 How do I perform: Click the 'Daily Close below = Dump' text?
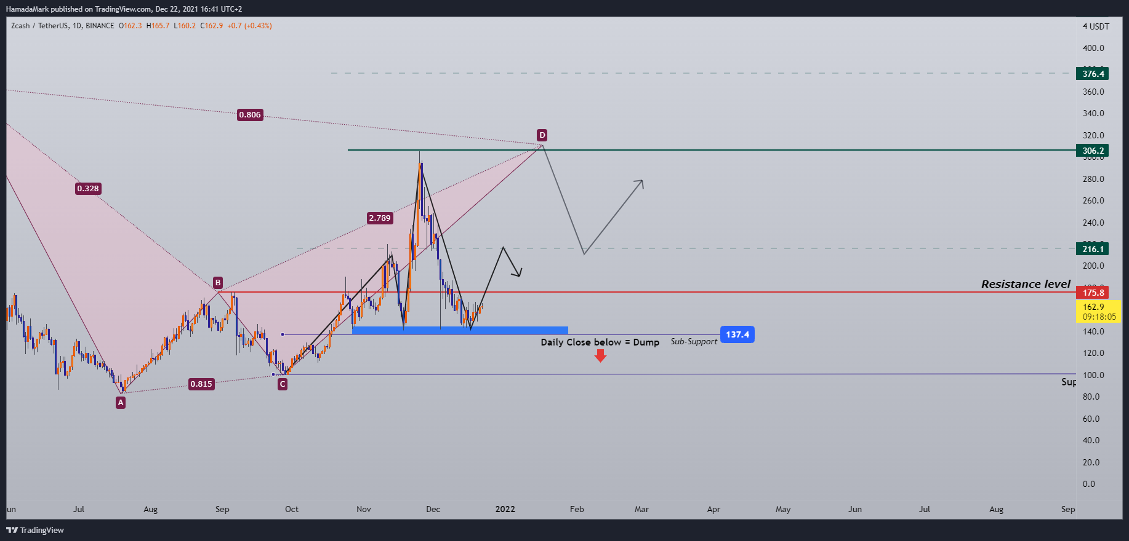pyautogui.click(x=600, y=342)
